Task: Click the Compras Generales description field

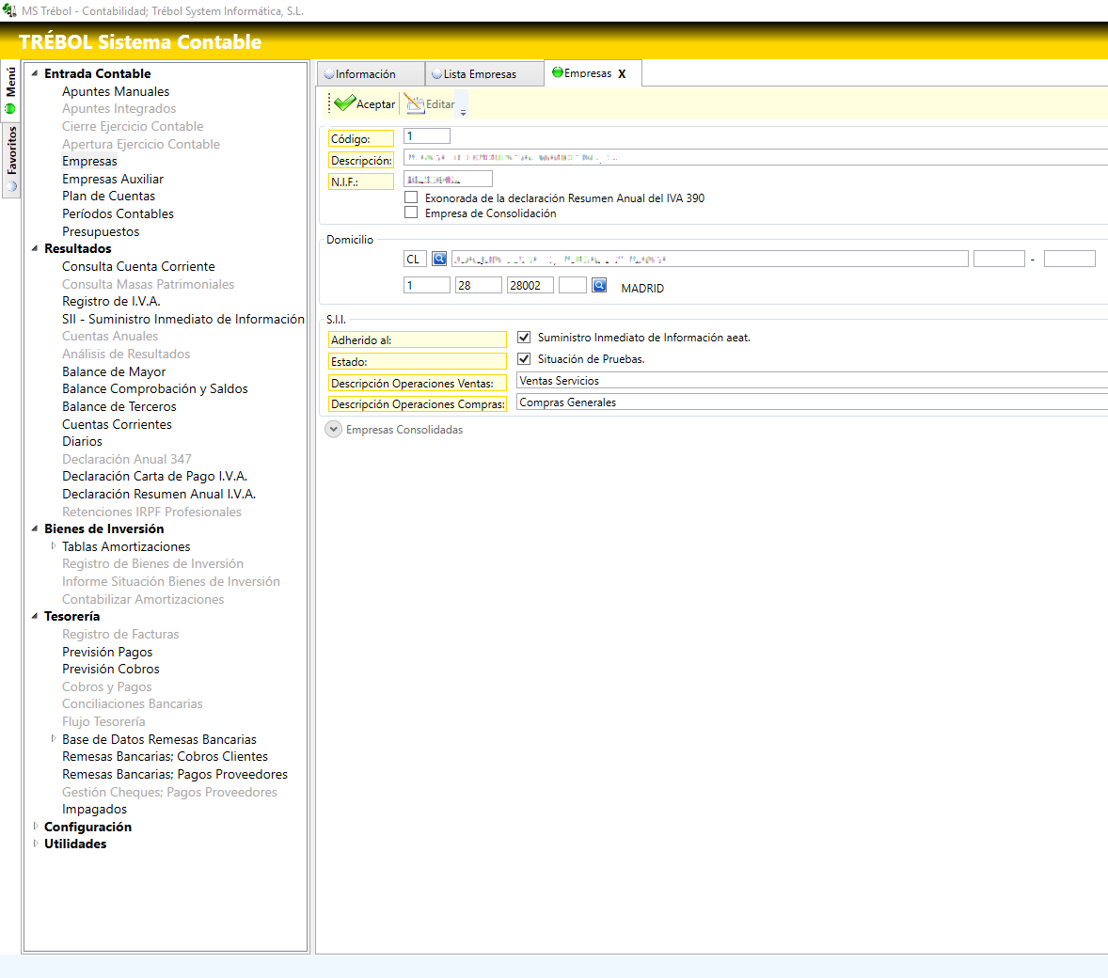Action: [812, 402]
